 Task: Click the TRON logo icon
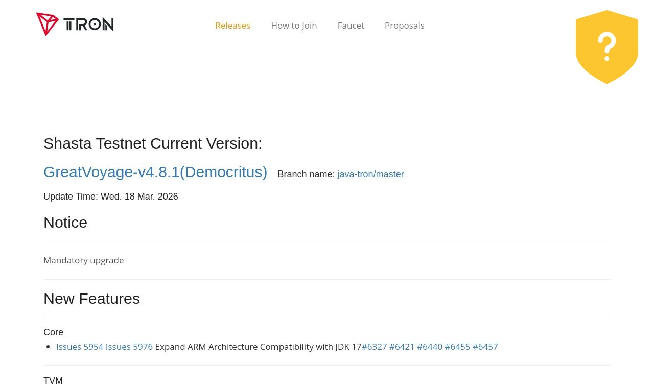(x=48, y=24)
